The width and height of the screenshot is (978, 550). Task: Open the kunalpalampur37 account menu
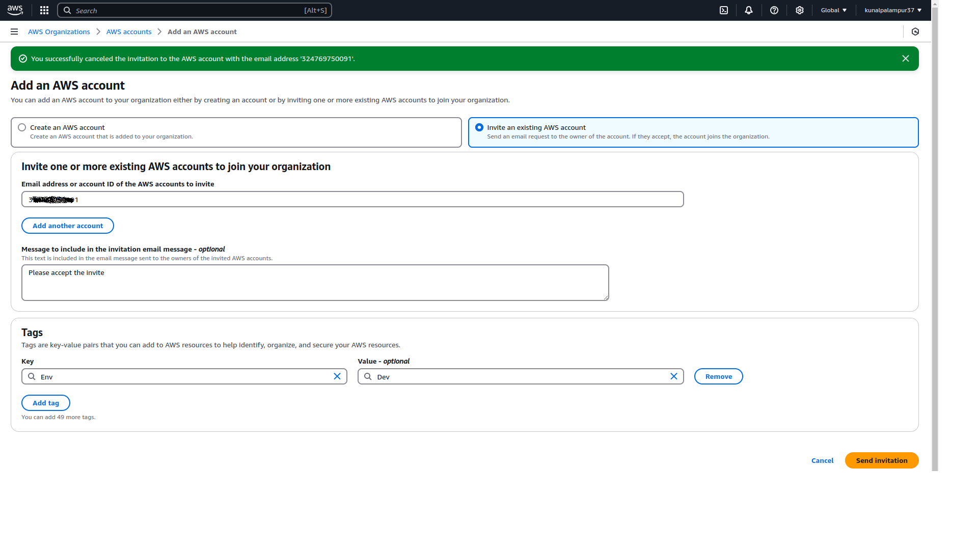(x=893, y=10)
